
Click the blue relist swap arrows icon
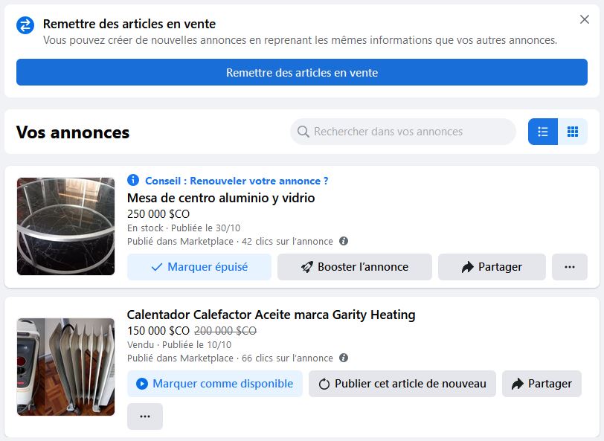pyautogui.click(x=25, y=25)
